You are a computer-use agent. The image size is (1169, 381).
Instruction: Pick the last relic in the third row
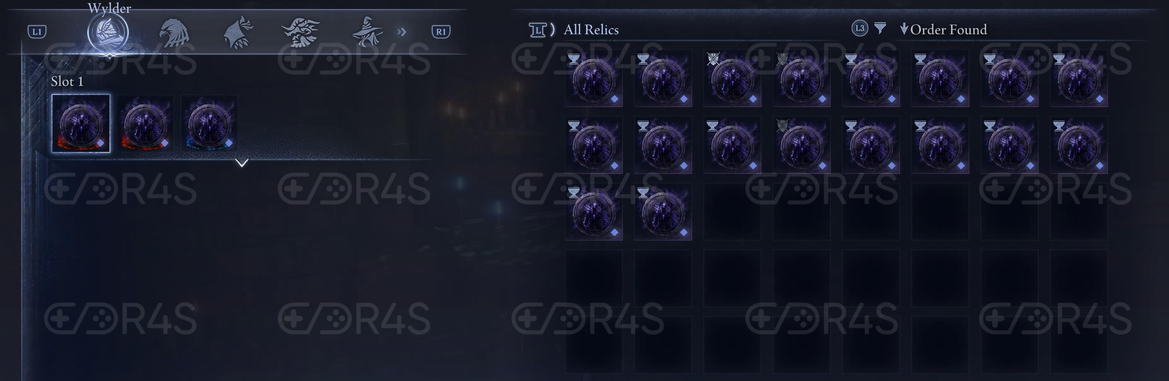[x=663, y=212]
